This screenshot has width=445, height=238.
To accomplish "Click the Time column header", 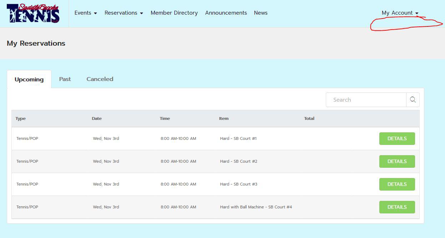I will (x=165, y=118).
